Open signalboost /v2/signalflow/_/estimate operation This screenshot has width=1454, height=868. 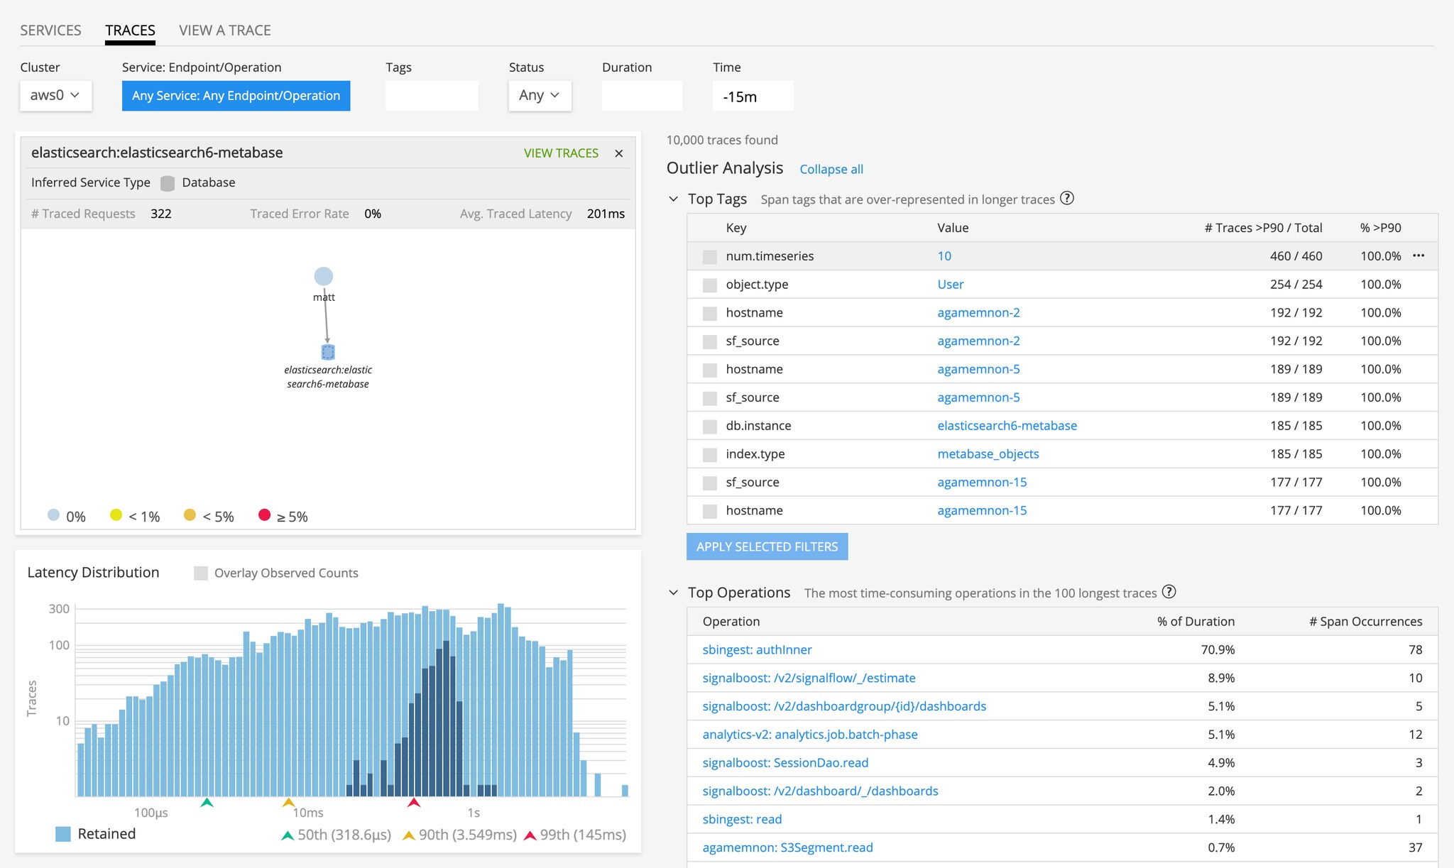809,678
